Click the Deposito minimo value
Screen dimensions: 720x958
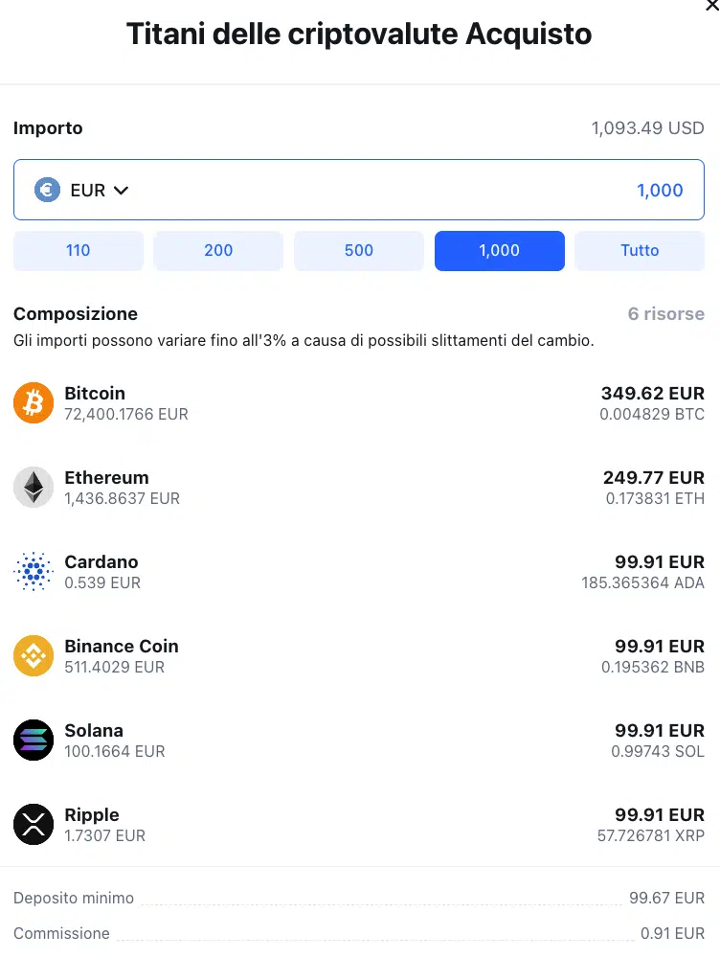click(x=666, y=898)
